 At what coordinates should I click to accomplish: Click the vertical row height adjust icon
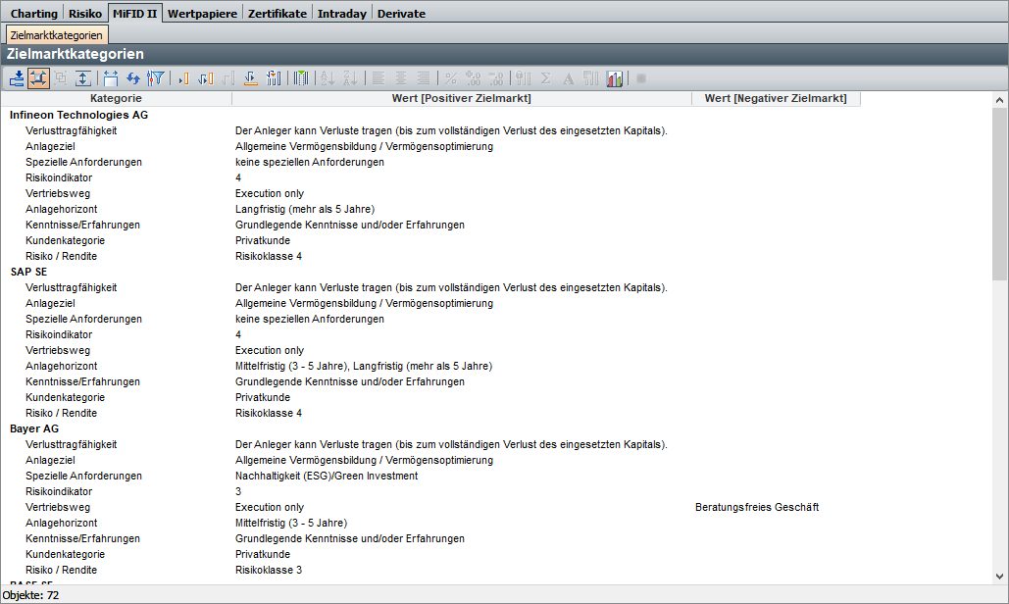[83, 78]
